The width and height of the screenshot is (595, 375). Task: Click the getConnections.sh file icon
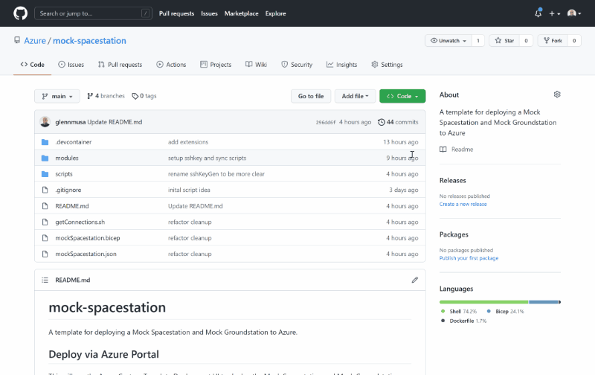[45, 222]
